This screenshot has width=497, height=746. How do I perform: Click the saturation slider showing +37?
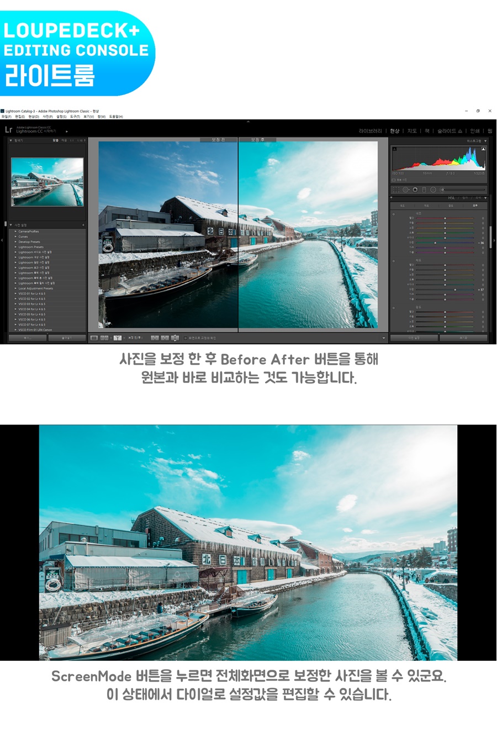[445, 290]
